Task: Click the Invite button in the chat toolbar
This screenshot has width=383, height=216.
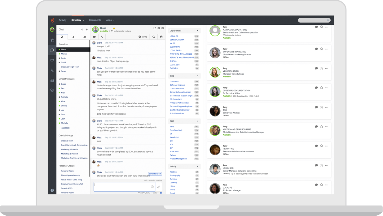Action: click(x=143, y=37)
